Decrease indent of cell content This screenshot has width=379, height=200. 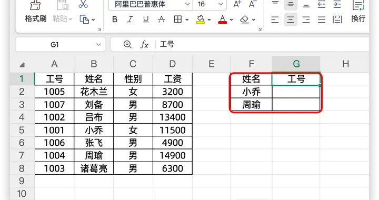click(322, 4)
